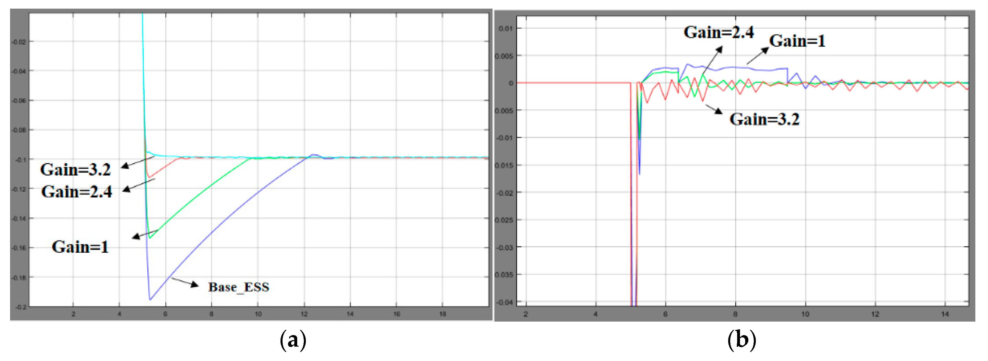This screenshot has width=988, height=361.
Task: Click the green curve minimum in left plot
Action: click(x=150, y=238)
